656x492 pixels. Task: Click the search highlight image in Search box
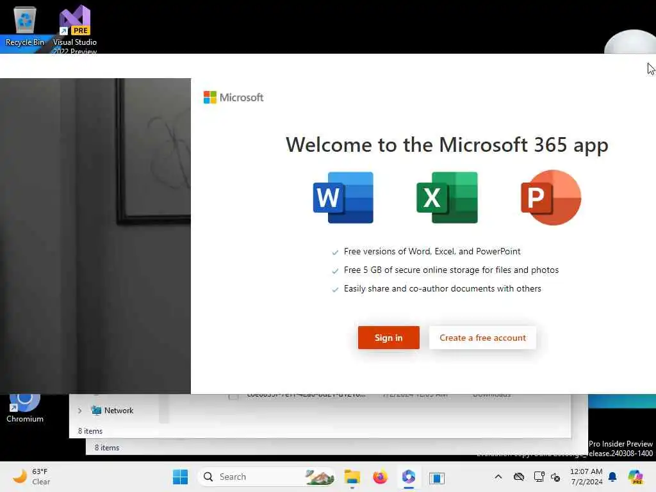pyautogui.click(x=320, y=477)
